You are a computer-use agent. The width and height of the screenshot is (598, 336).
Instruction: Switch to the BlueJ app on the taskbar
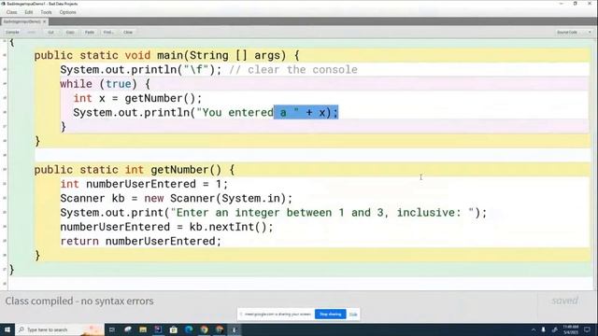tap(235, 329)
